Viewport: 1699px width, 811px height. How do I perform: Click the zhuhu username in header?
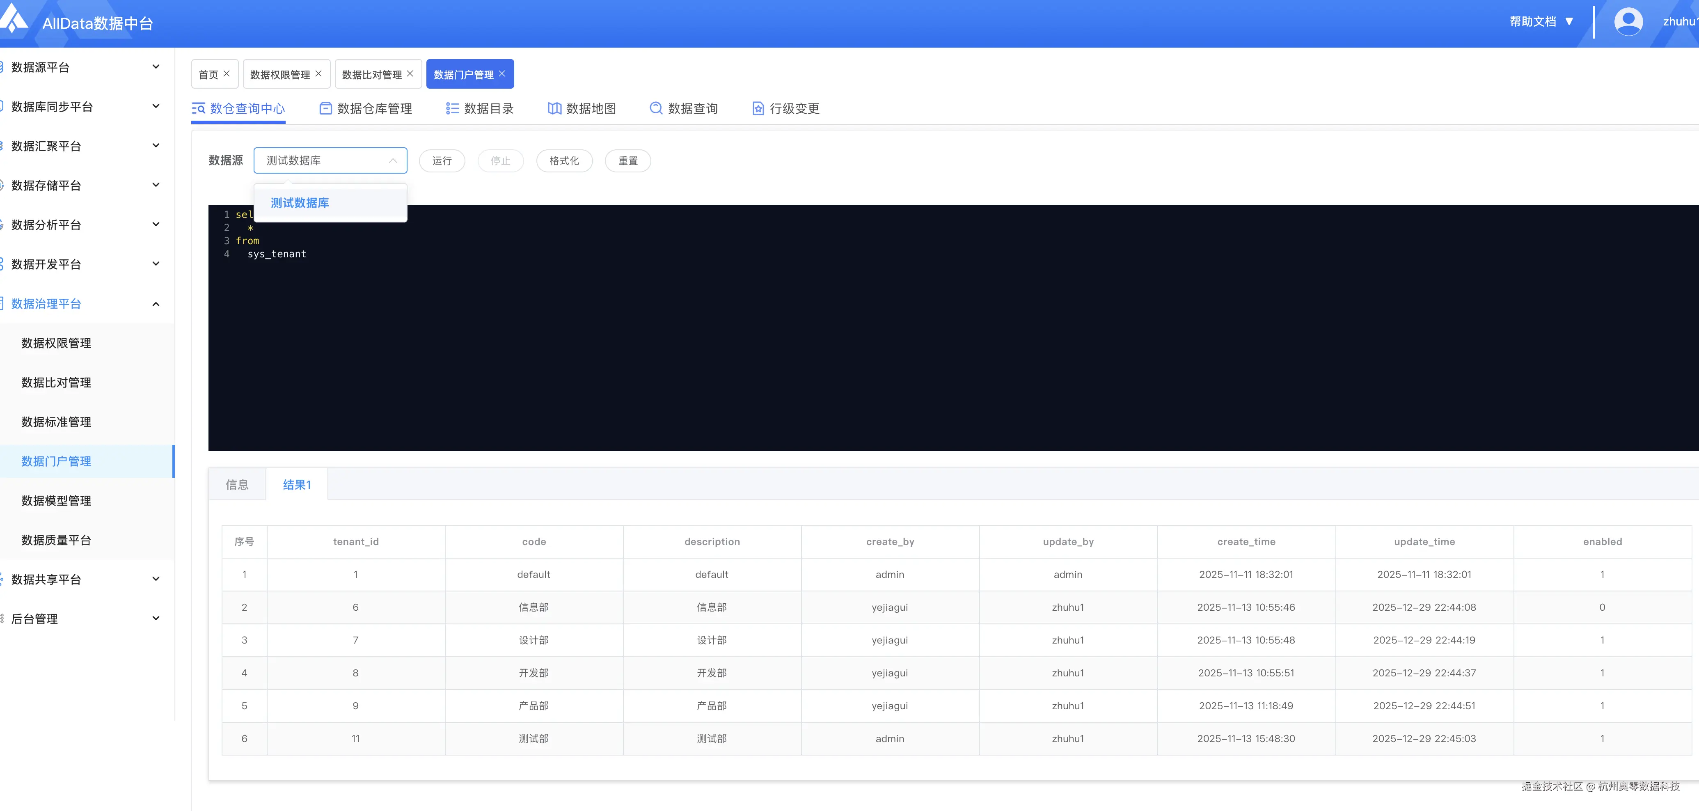point(1680,22)
